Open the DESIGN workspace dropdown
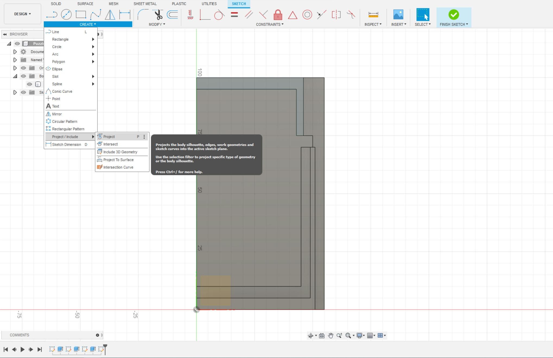Image resolution: width=553 pixels, height=358 pixels. 23,14
